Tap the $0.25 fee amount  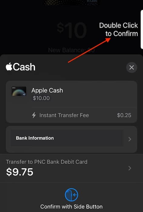pyautogui.click(x=124, y=115)
